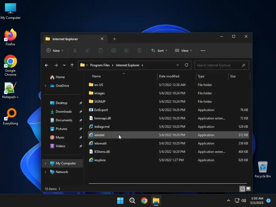Expand Network tree node

(x=45, y=172)
